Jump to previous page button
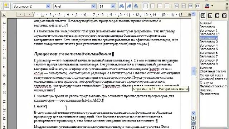 pyautogui.click(x=193, y=118)
